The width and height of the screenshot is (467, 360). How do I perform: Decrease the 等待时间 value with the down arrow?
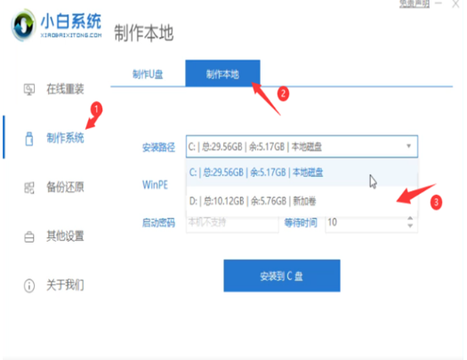pyautogui.click(x=410, y=226)
